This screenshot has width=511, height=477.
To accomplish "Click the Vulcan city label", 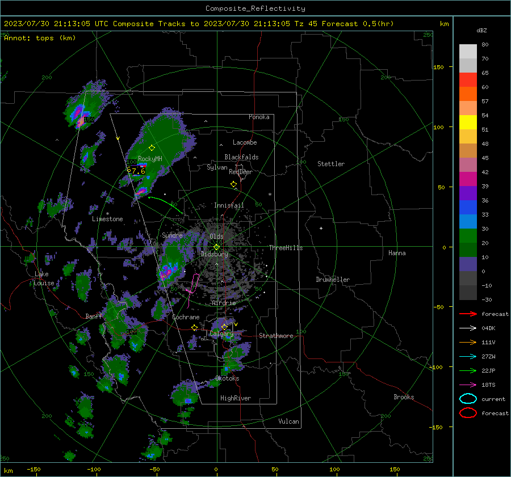I will pos(288,421).
